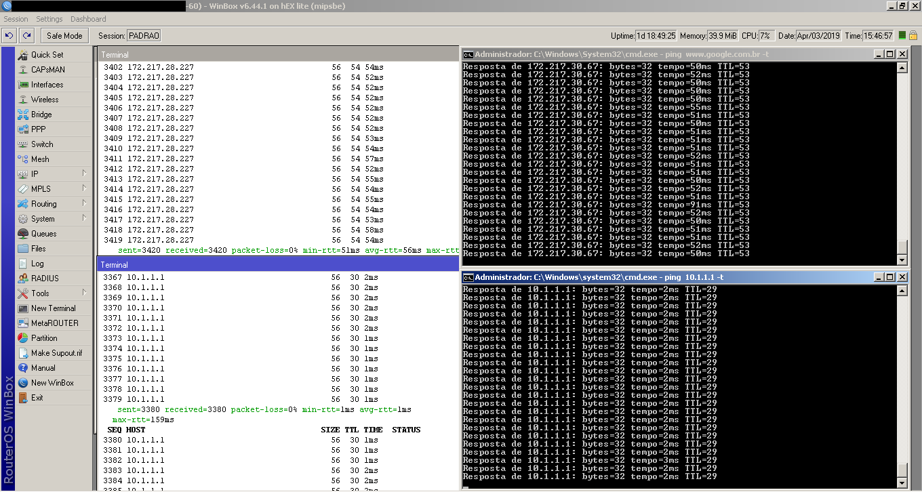Image resolution: width=922 pixels, height=492 pixels.
Task: Open the PPP window
Action: point(39,129)
